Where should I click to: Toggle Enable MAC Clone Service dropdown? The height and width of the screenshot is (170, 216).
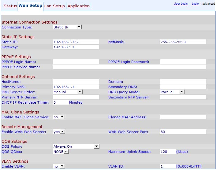point(59,117)
